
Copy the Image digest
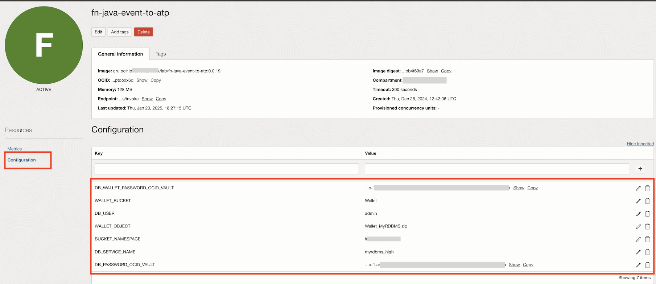click(446, 71)
